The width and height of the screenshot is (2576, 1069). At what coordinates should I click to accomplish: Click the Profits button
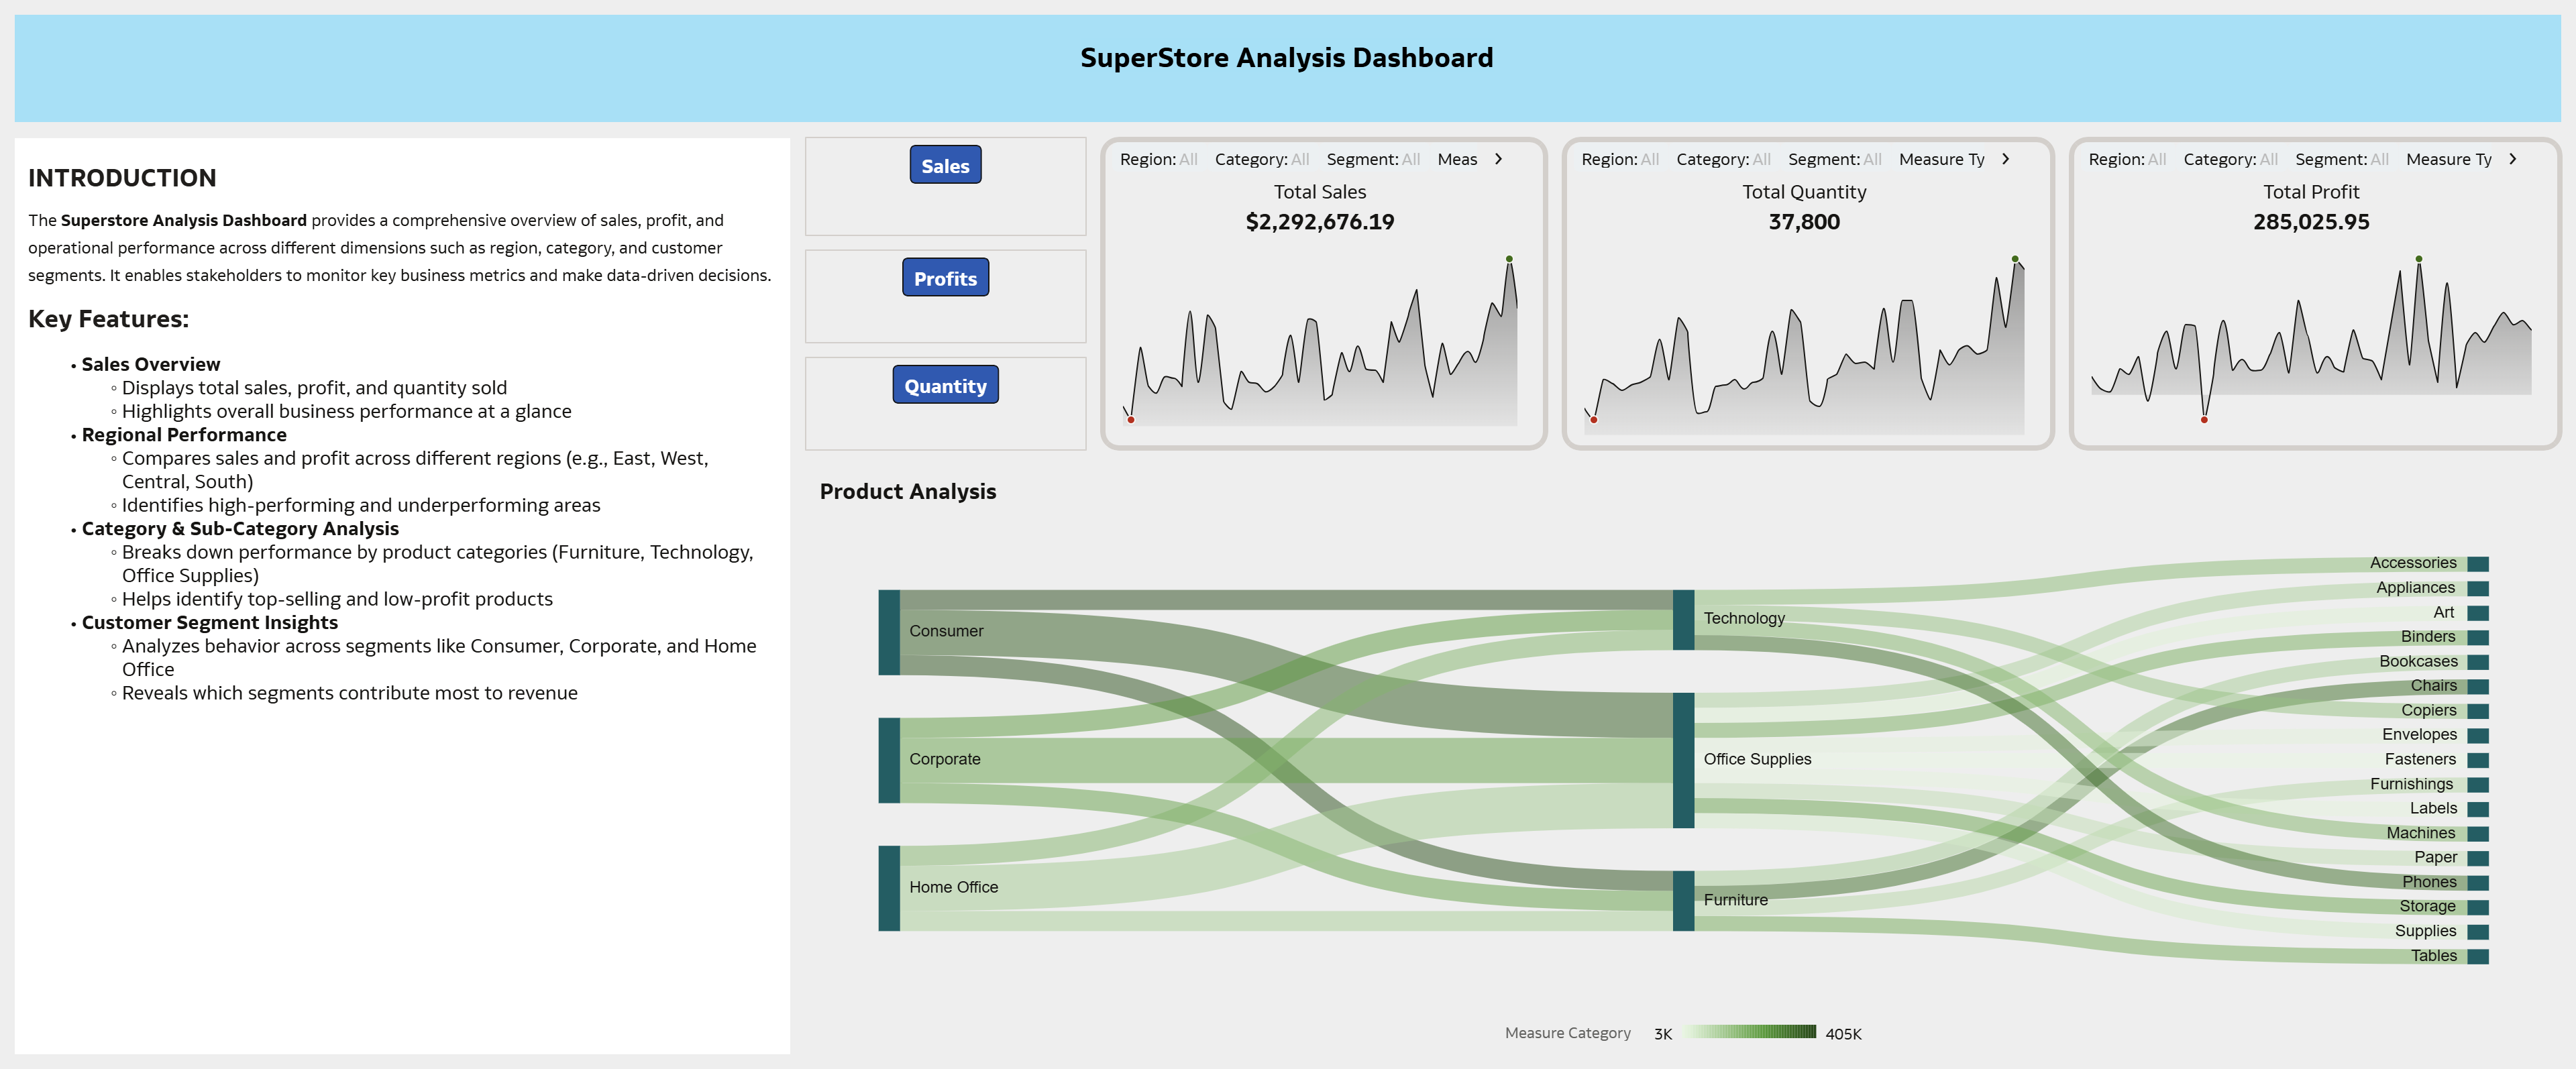pos(945,278)
